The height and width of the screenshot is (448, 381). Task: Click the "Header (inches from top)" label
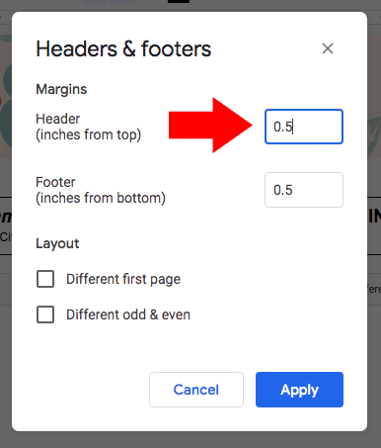tap(88, 127)
